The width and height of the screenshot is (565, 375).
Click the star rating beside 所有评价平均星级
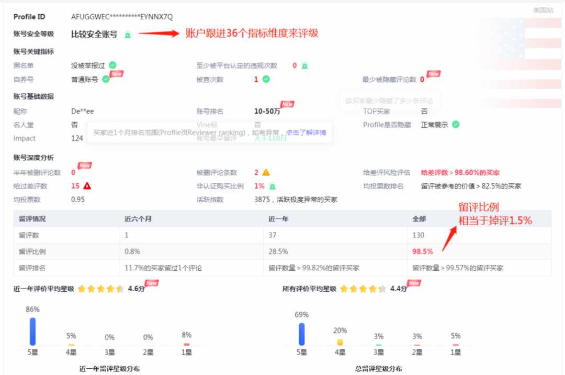[363, 289]
